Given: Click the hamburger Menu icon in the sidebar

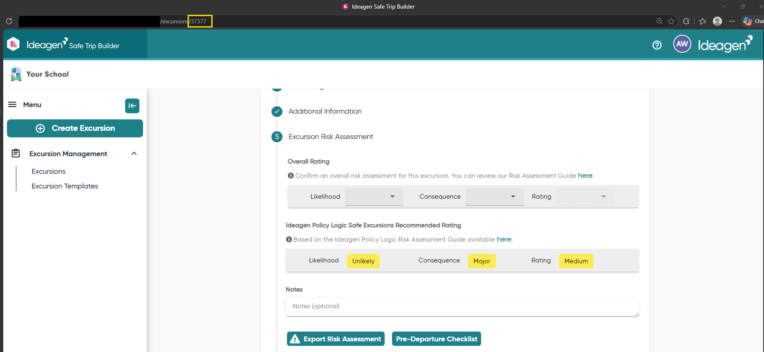Looking at the screenshot, I should 12,105.
